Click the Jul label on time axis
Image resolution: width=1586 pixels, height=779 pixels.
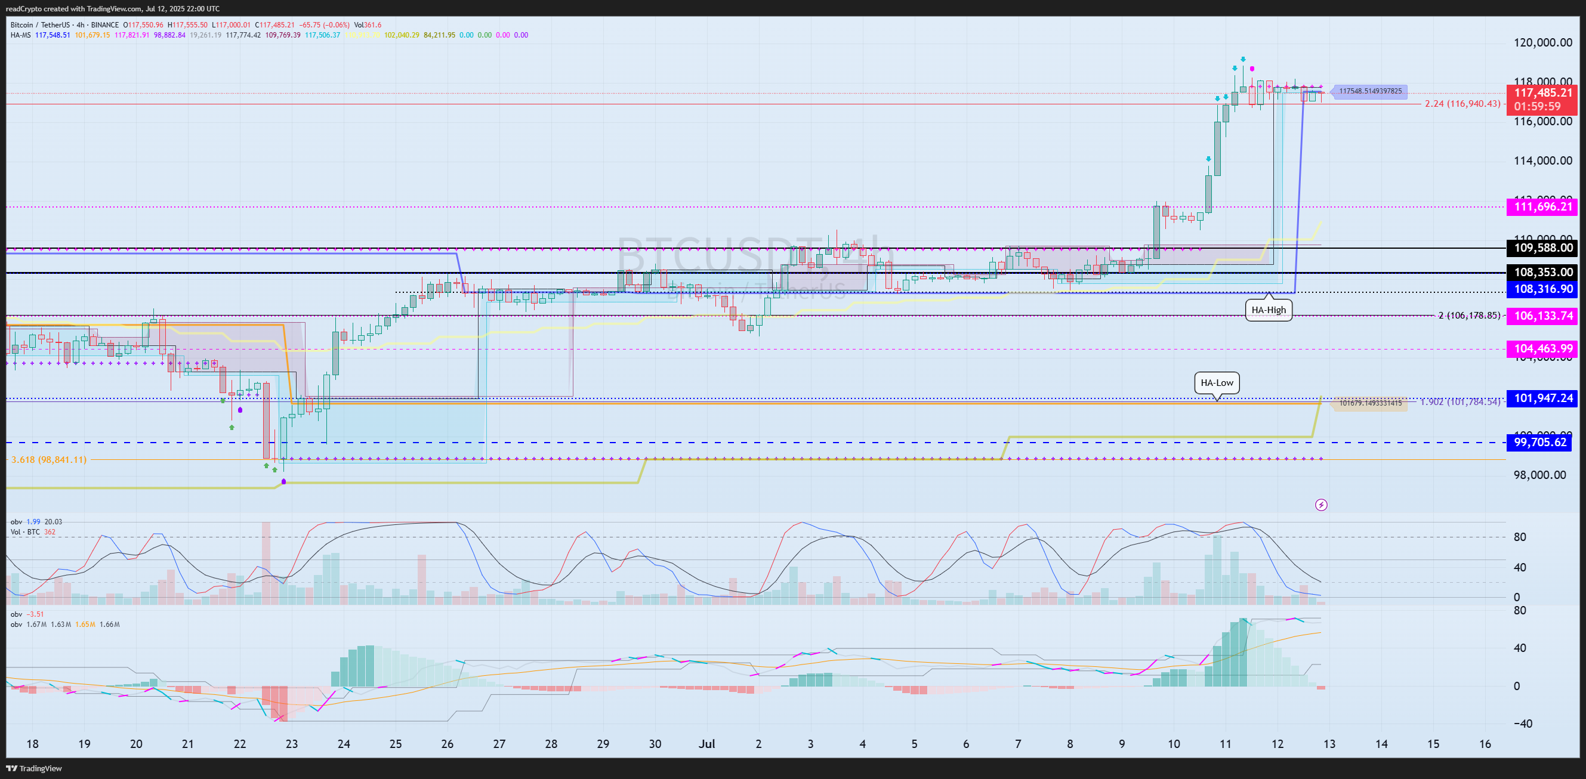click(x=707, y=744)
